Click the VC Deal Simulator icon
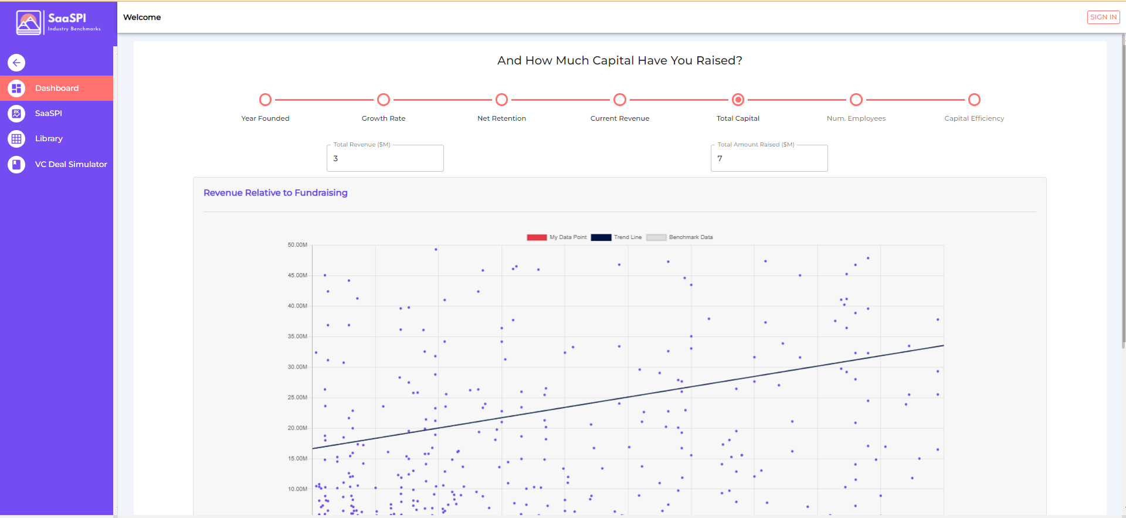 pos(16,165)
